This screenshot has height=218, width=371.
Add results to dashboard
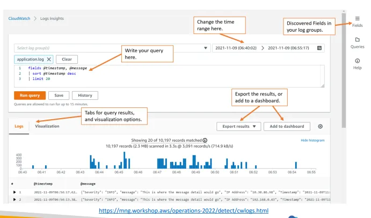[287, 126]
